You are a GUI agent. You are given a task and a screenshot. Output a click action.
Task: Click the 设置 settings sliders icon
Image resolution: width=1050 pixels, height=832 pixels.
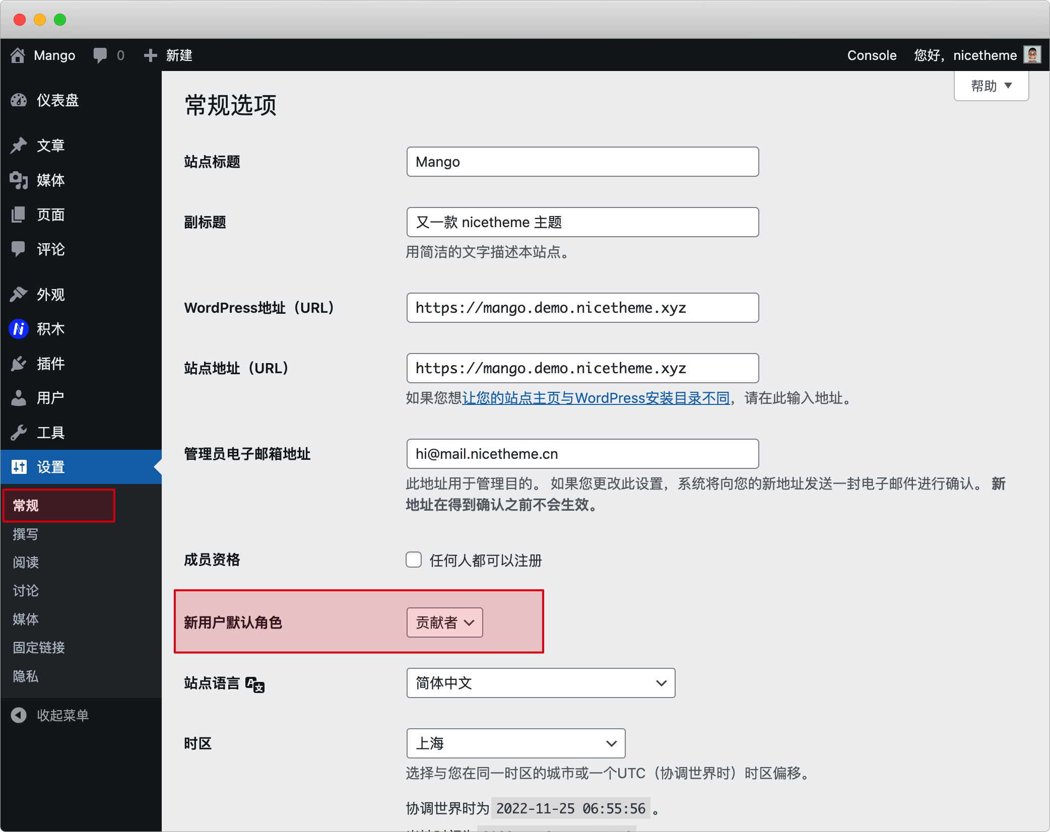(x=19, y=467)
